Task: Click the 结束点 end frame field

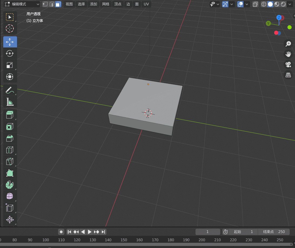Action: [x=274, y=232]
